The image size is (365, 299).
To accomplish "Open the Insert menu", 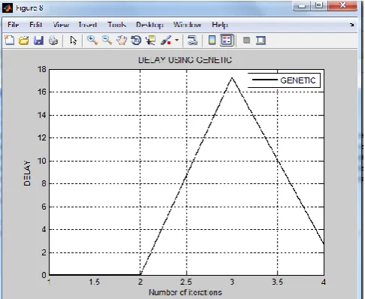I will click(87, 25).
